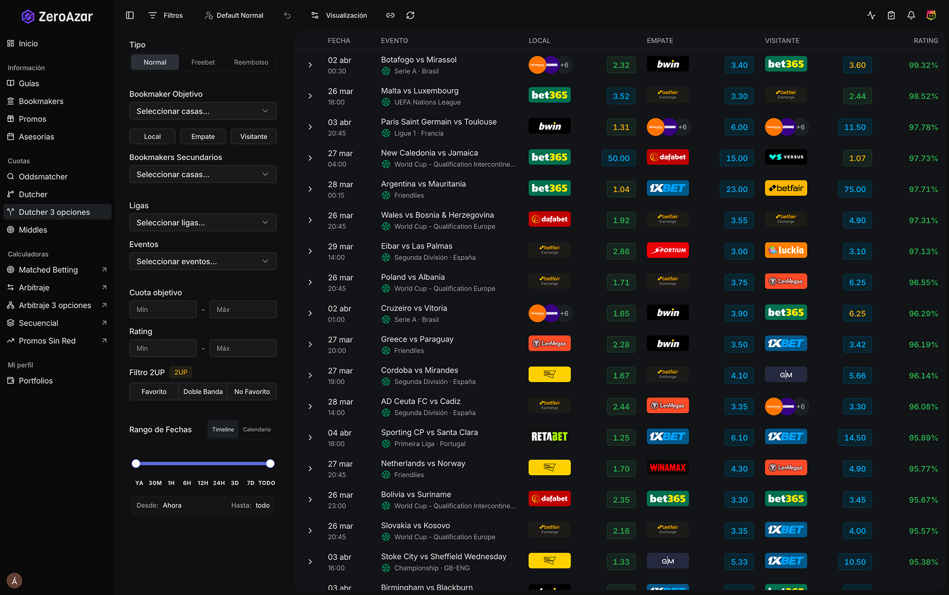Click the refresh icon in toolbar

tap(410, 16)
